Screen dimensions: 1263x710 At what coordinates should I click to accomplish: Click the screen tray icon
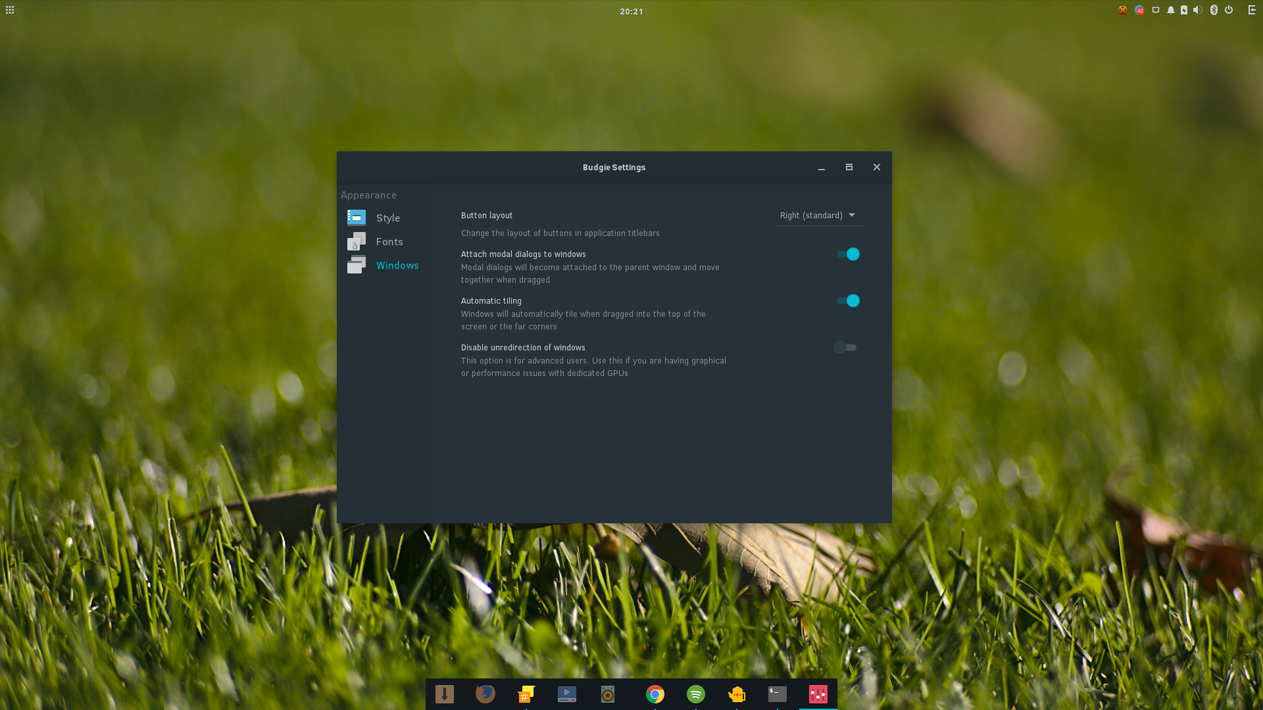[1156, 10]
